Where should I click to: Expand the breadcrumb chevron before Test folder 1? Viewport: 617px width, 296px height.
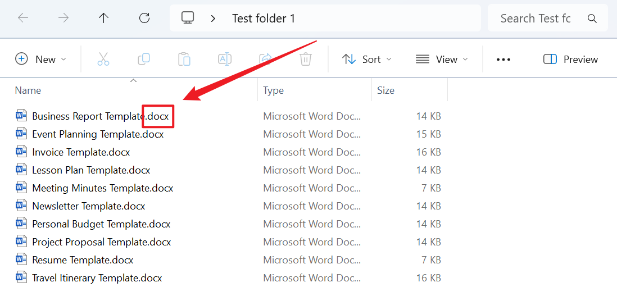(x=213, y=19)
